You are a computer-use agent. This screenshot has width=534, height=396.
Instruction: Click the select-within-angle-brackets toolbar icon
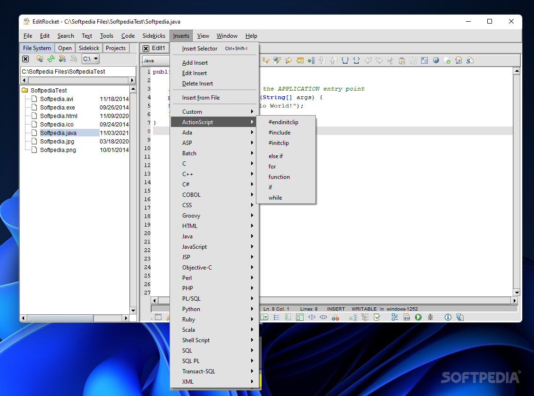click(x=356, y=60)
